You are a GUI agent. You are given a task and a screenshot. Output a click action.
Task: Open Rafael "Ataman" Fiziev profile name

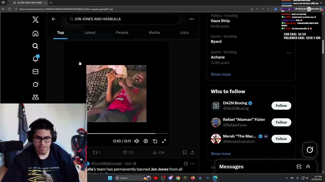click(x=244, y=120)
